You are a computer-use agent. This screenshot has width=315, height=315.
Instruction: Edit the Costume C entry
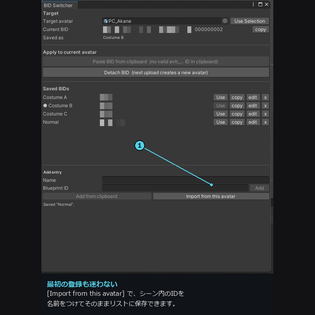[253, 114]
